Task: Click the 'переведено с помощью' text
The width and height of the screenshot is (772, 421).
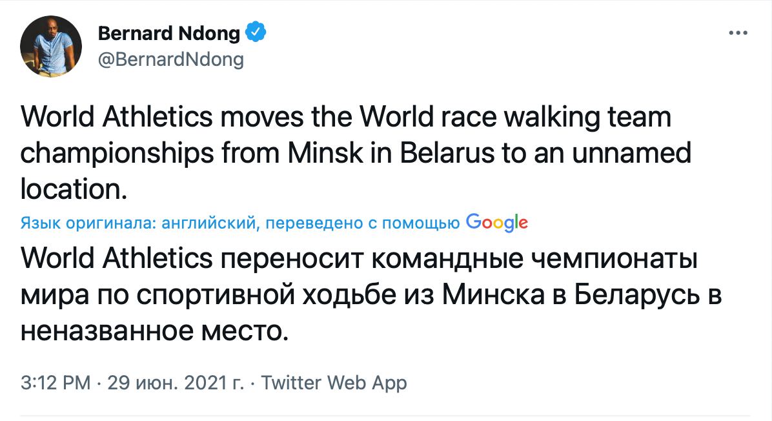Action: coord(363,223)
